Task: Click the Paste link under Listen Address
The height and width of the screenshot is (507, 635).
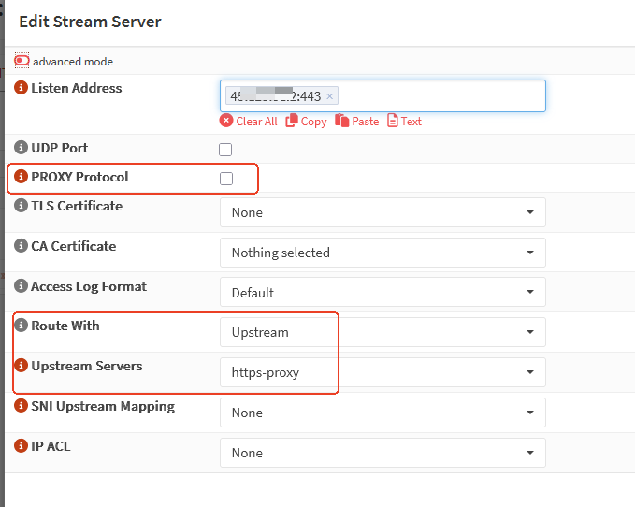Action: tap(357, 121)
